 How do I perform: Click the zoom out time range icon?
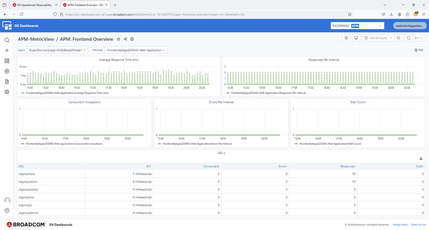398,38
